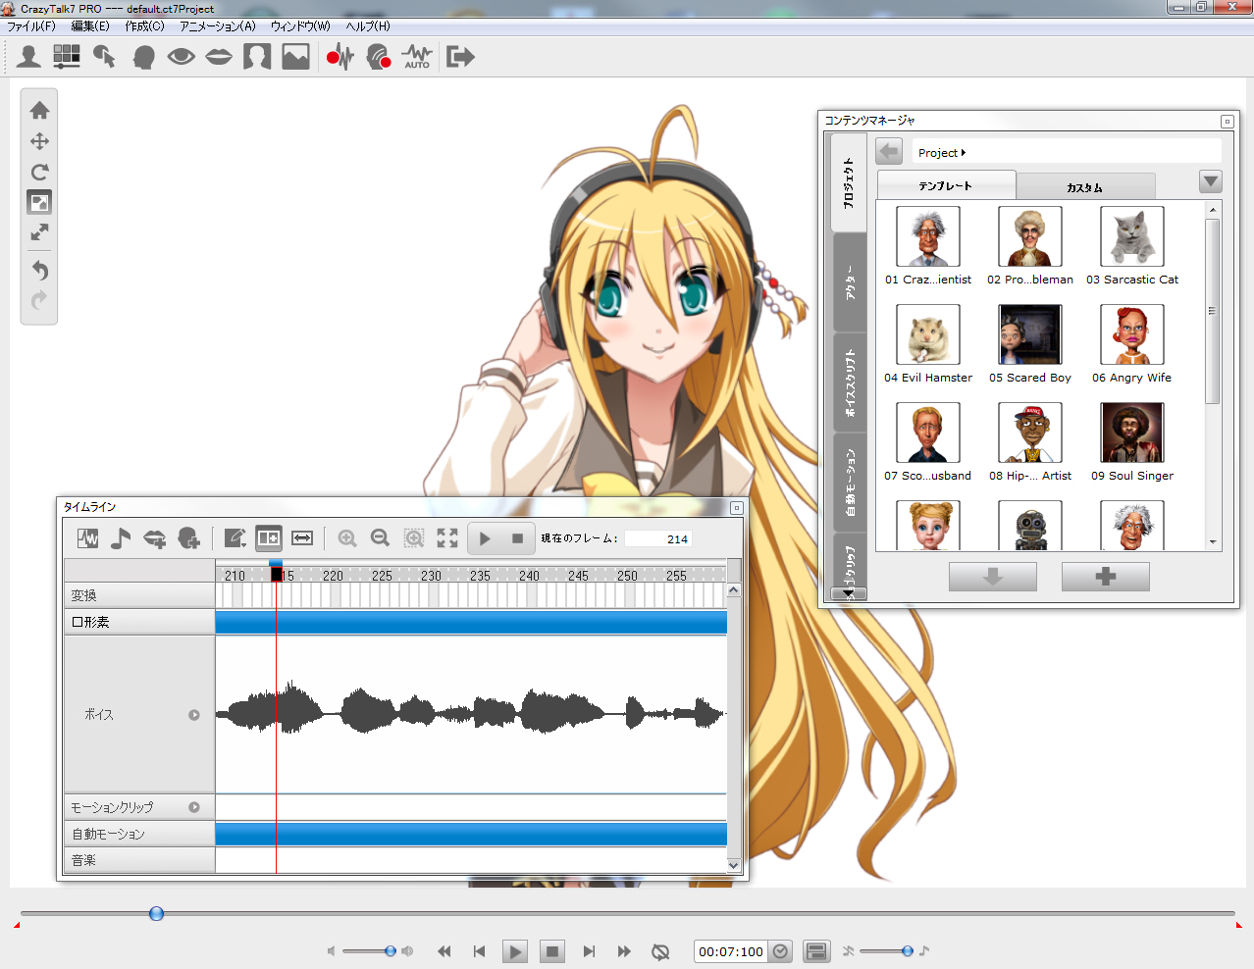The height and width of the screenshot is (969, 1254).
Task: Click the timeline add lips icon
Action: [x=155, y=537]
